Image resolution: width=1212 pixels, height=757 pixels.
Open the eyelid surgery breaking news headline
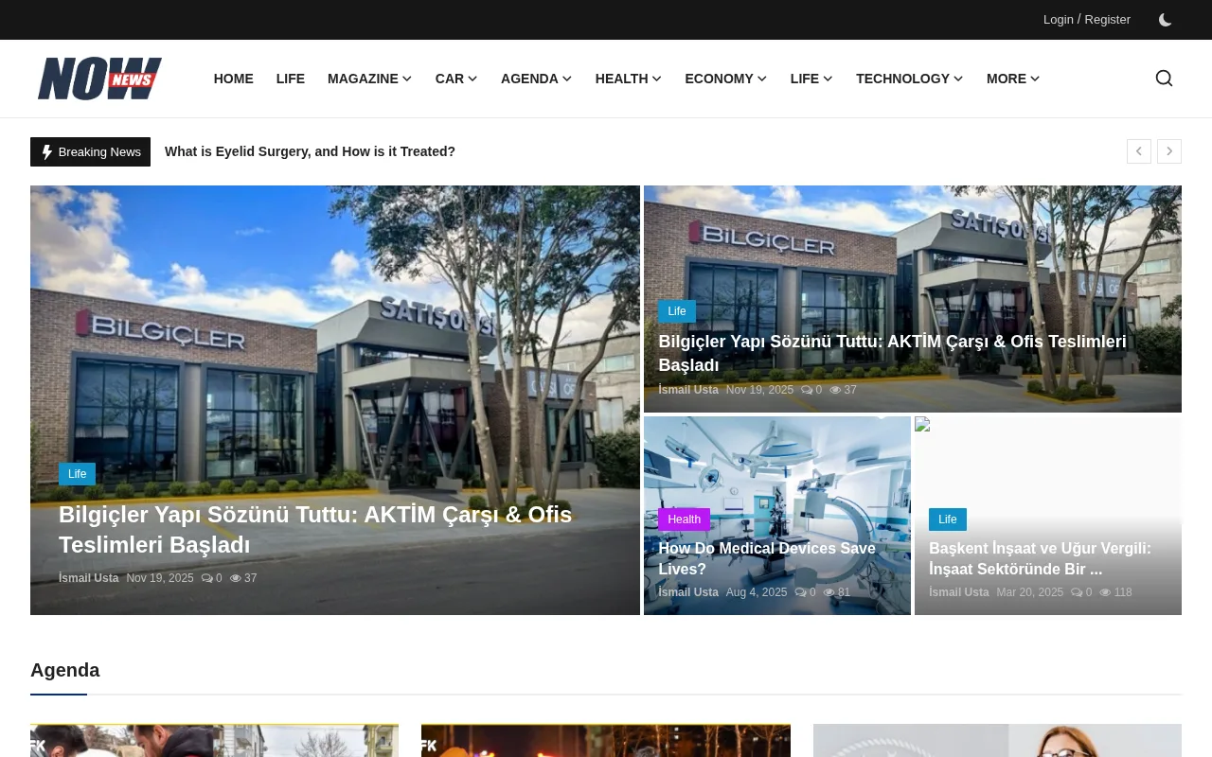tap(310, 151)
